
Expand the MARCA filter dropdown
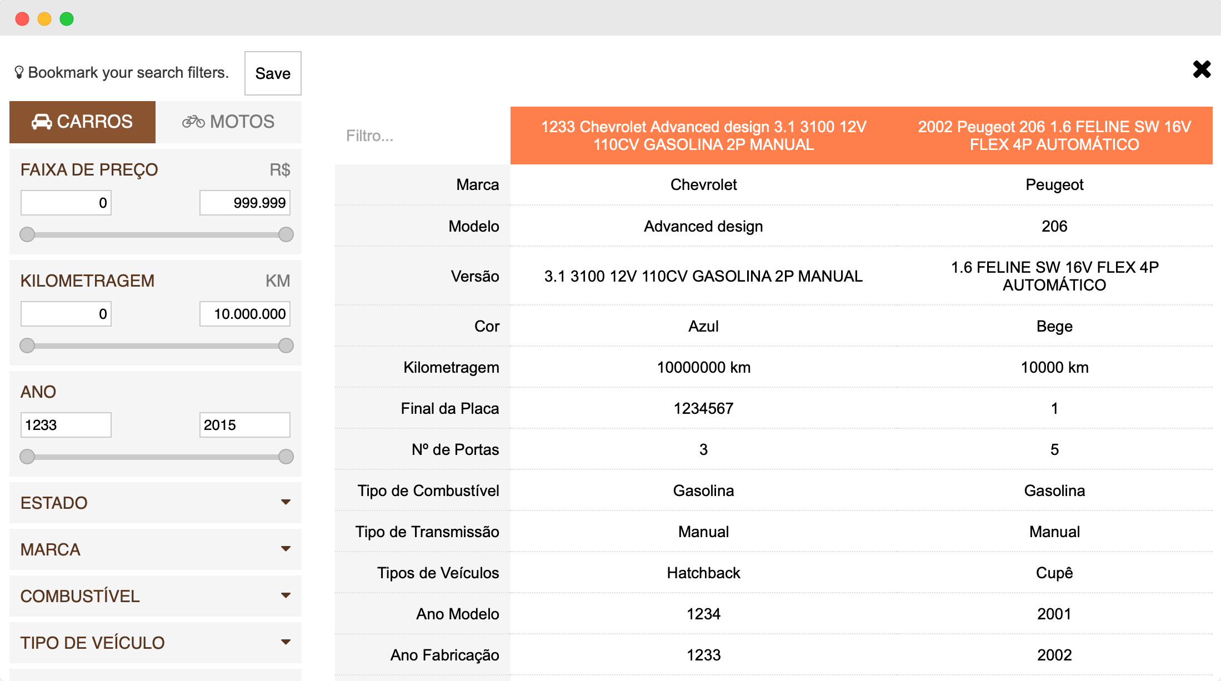[156, 549]
